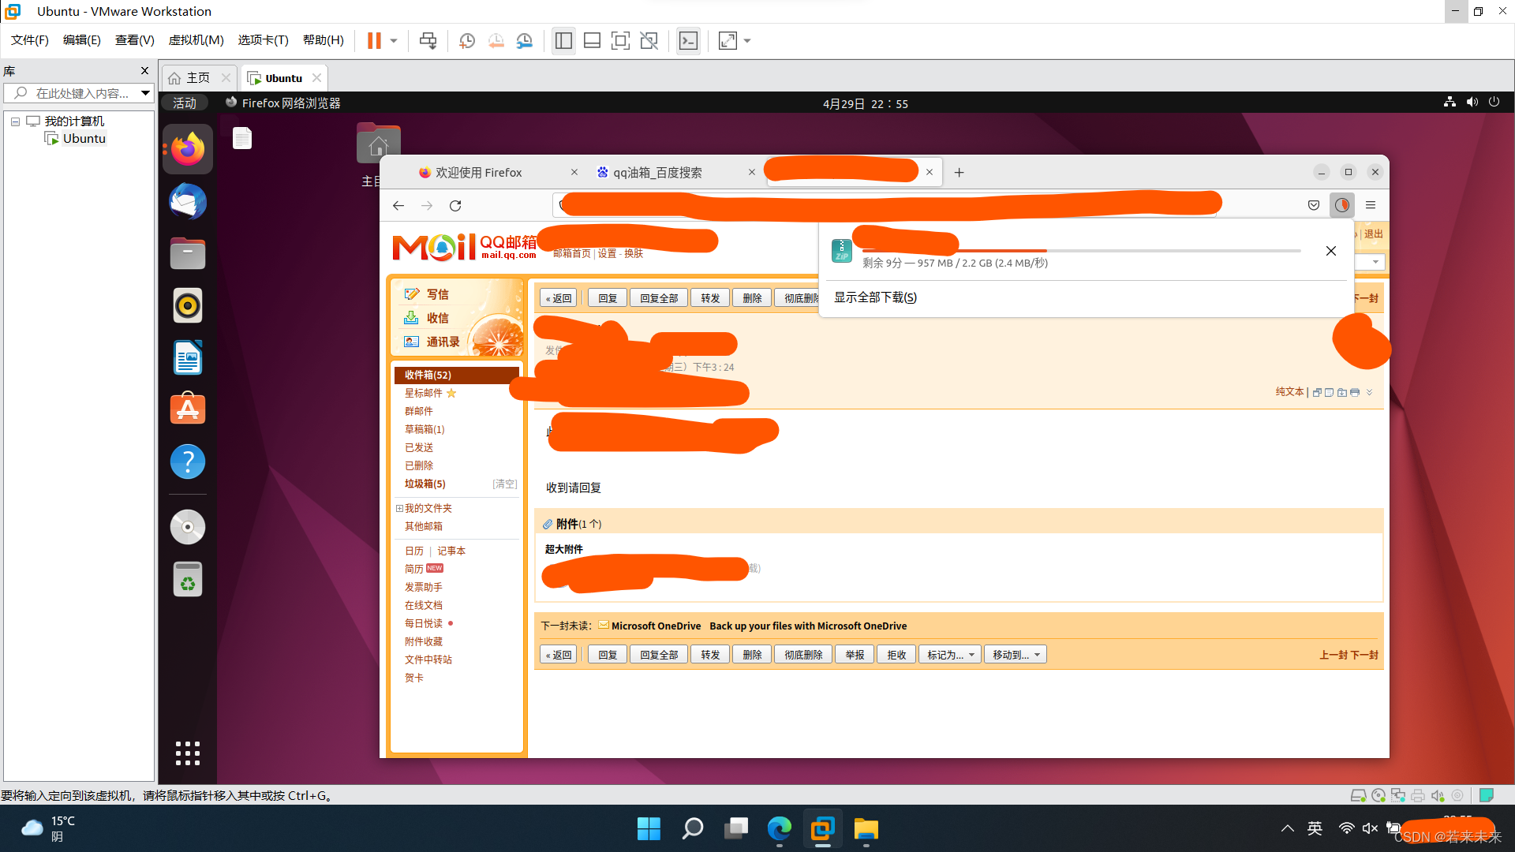This screenshot has width=1515, height=852.
Task: Open the 虚拟机(M) menu
Action: [x=196, y=40]
